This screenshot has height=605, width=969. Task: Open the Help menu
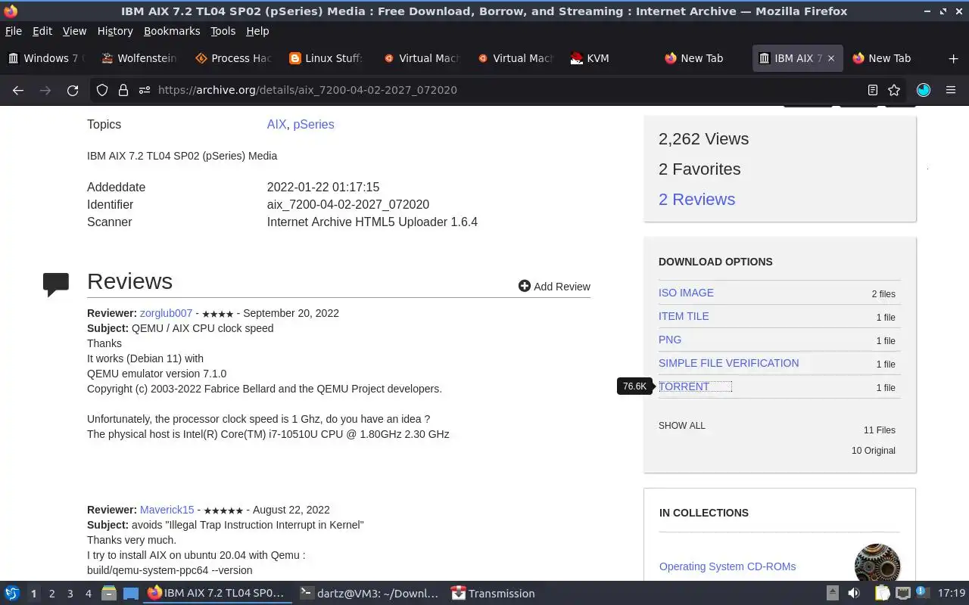(257, 31)
